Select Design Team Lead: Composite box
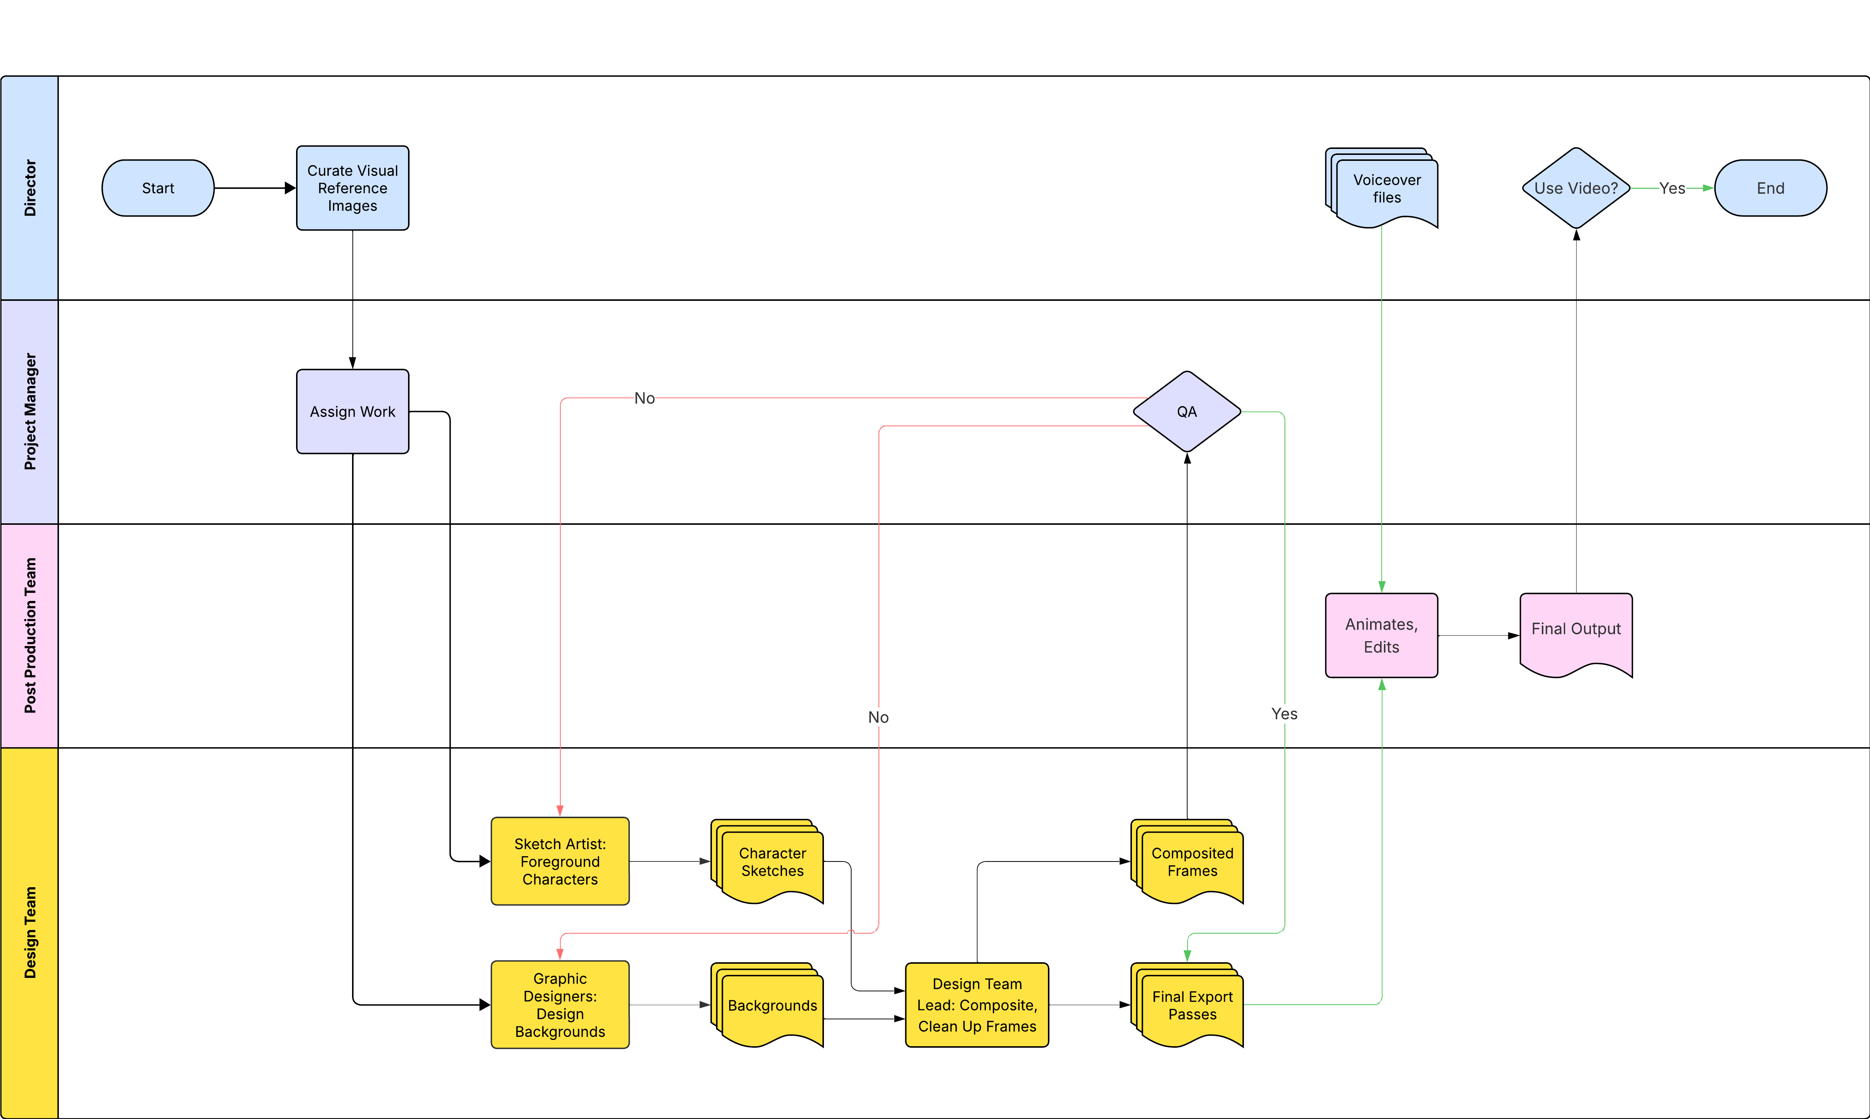Screen dimensions: 1870x1119 (x=977, y=1004)
